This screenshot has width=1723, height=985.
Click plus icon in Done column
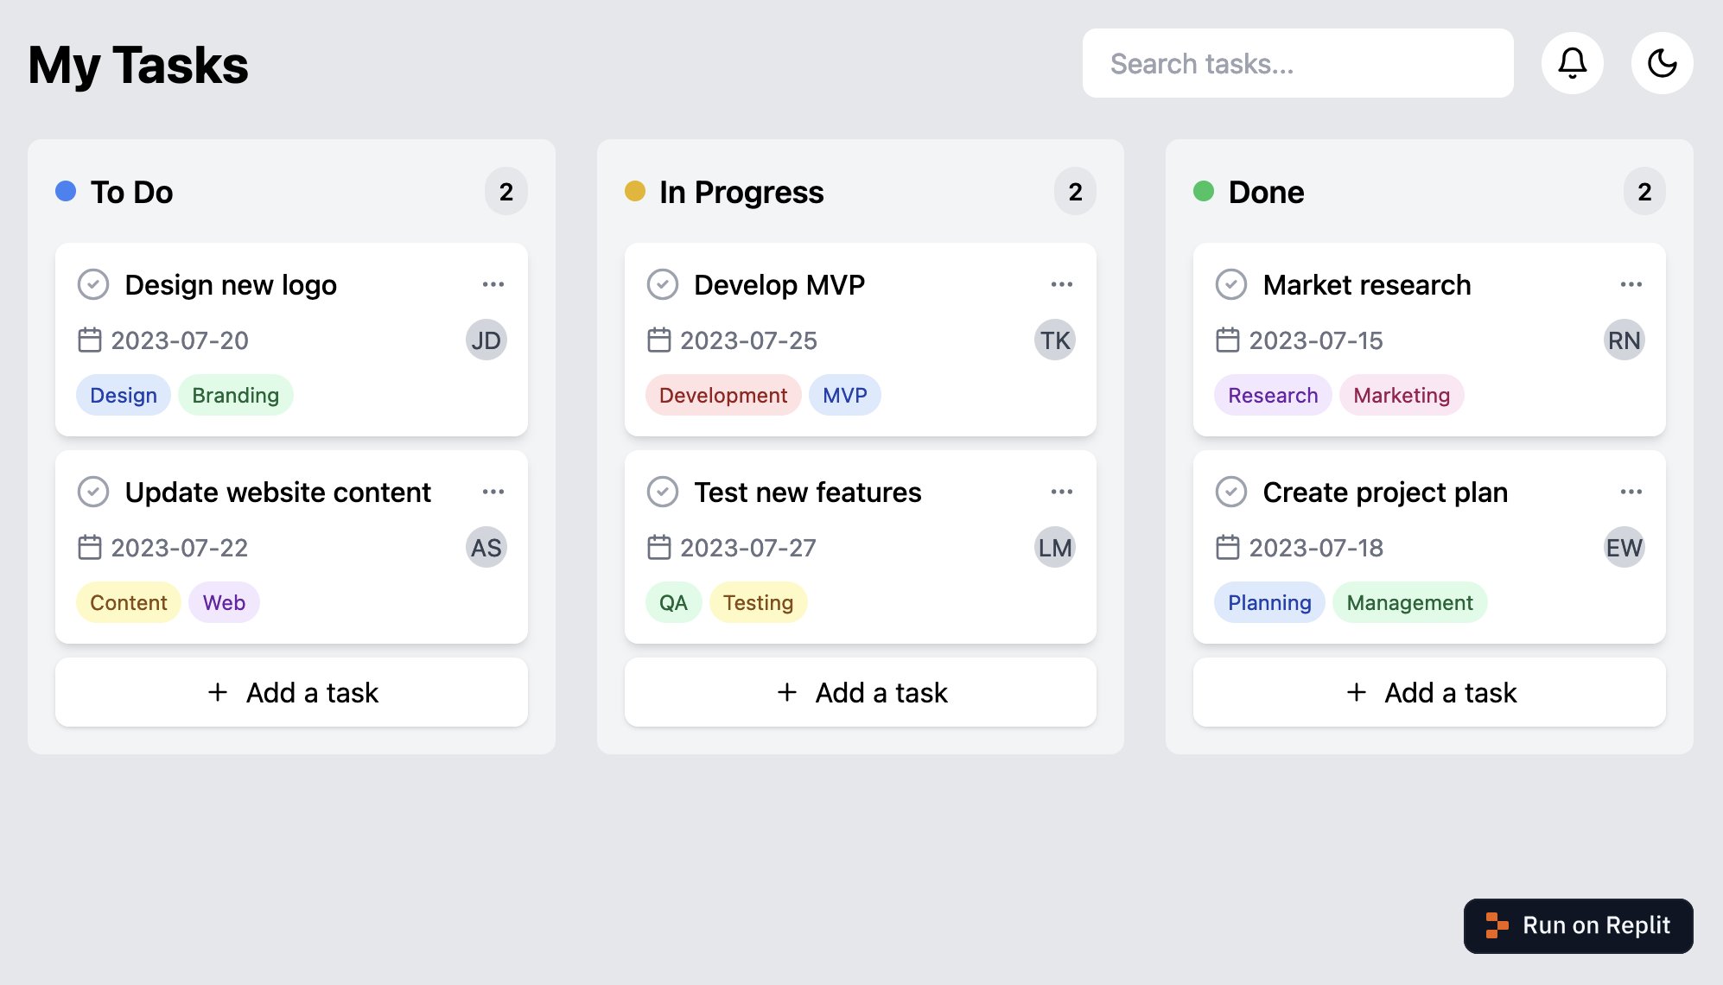coord(1357,692)
